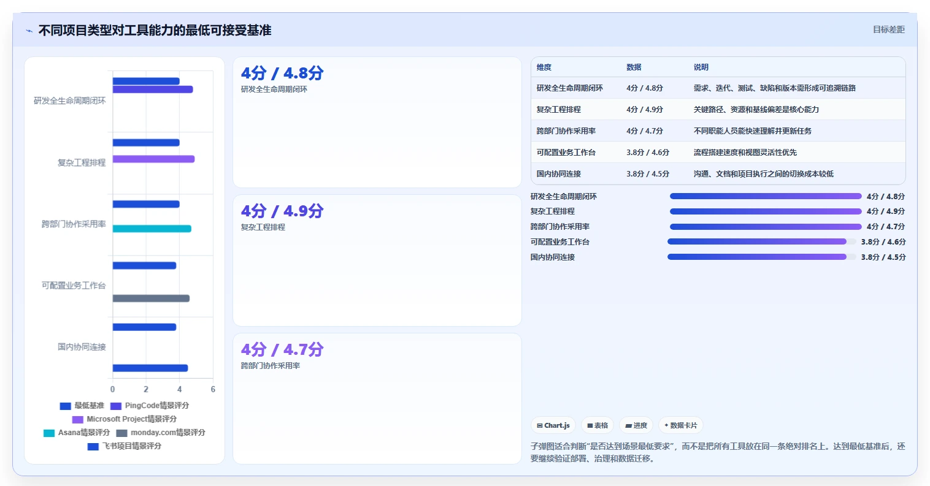Click the 维度 column header
This screenshot has width=930, height=486.
(544, 67)
